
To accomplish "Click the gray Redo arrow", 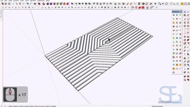I will click(31, 4).
